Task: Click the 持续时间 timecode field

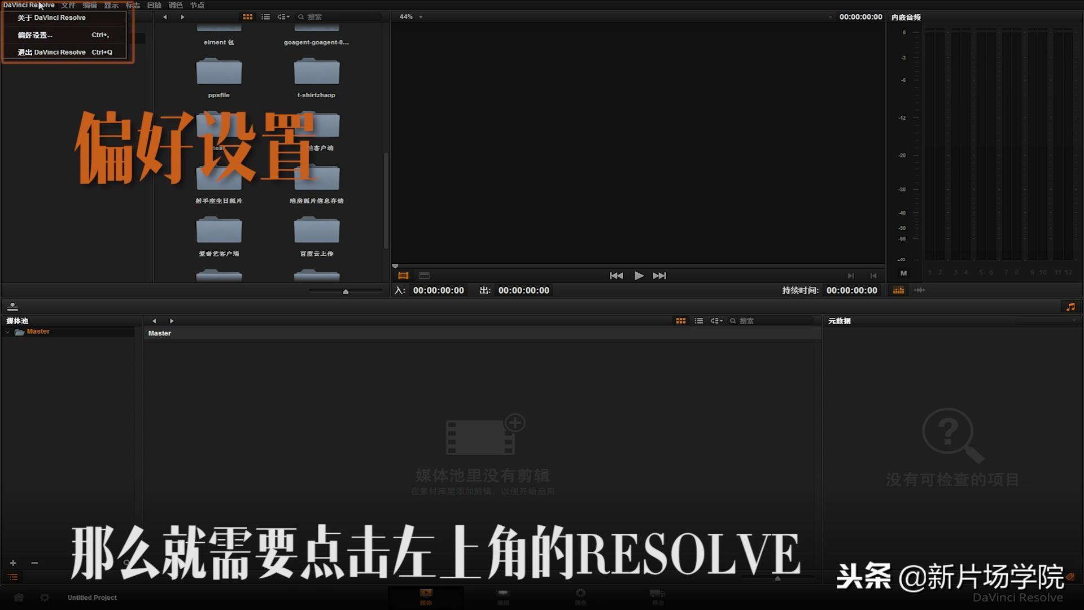Action: coord(852,290)
